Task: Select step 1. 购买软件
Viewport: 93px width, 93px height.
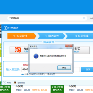Action: [22, 36]
